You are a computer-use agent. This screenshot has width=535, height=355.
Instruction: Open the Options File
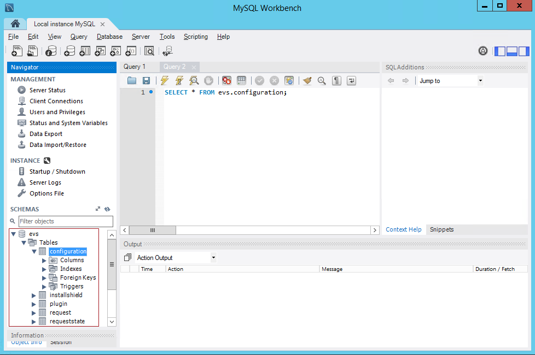pos(46,193)
